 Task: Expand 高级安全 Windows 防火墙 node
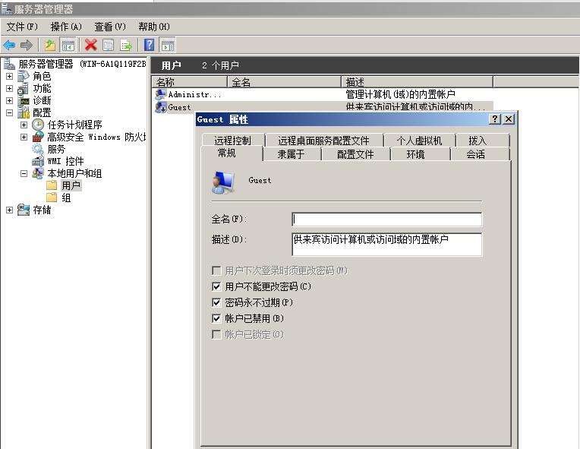pos(24,138)
